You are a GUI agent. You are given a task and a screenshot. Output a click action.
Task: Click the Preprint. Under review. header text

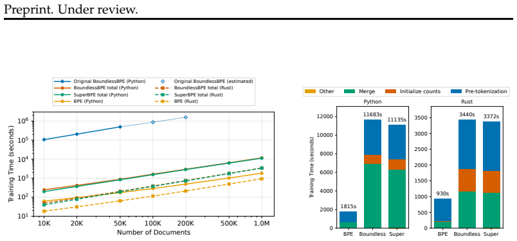point(71,10)
